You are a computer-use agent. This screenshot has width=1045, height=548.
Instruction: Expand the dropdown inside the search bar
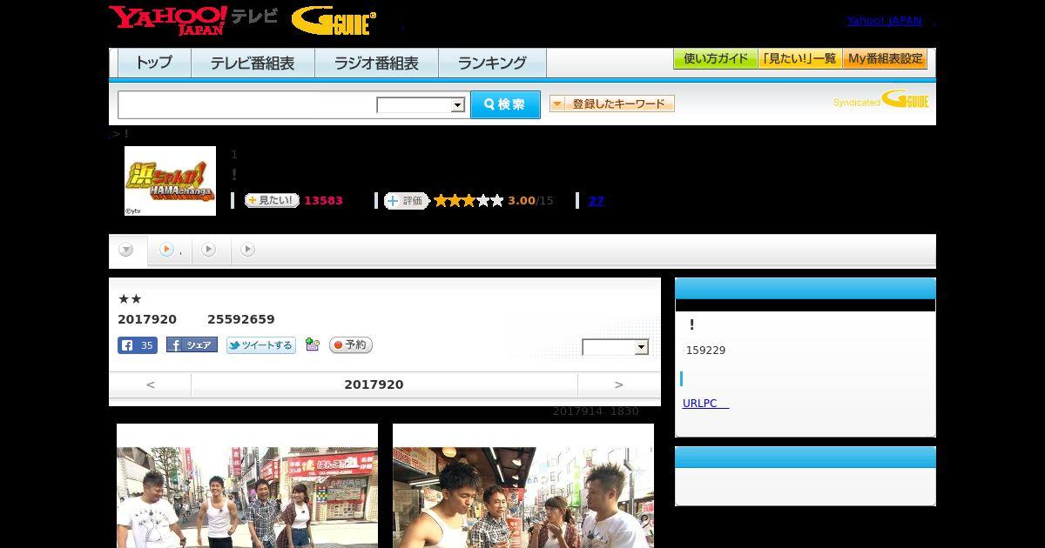pos(421,105)
